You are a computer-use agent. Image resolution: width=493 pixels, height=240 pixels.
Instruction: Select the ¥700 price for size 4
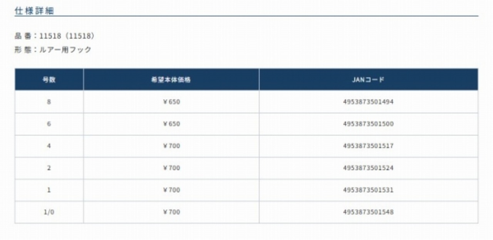[x=171, y=146]
